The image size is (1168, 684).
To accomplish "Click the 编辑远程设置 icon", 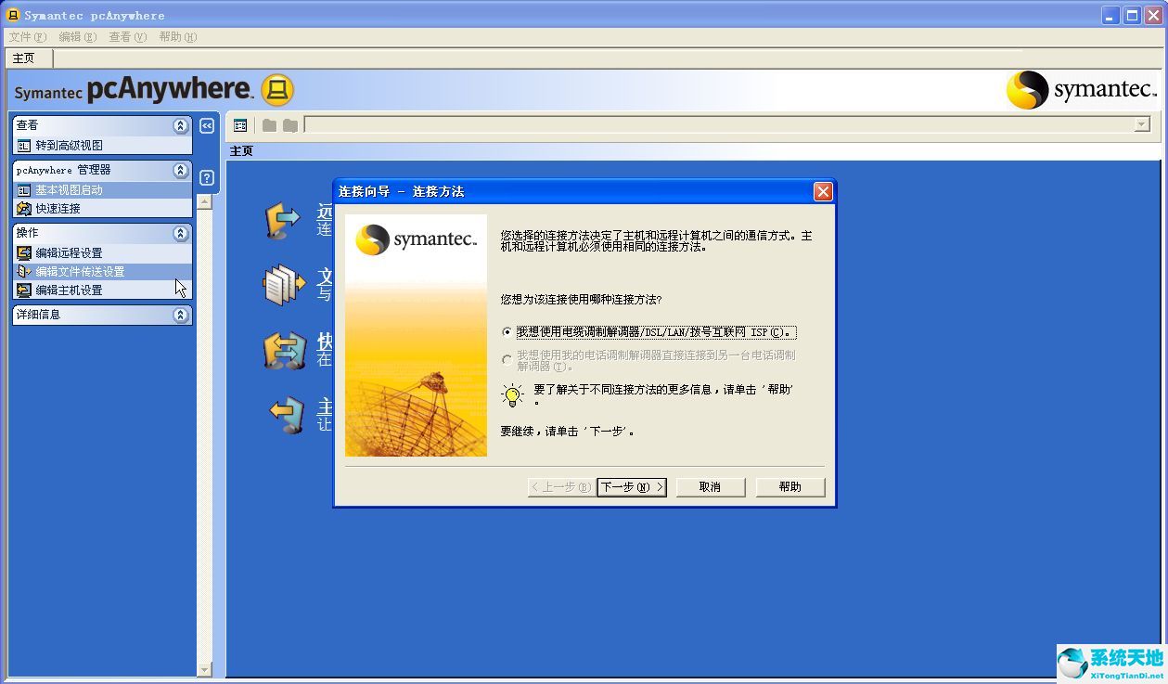I will tap(24, 253).
